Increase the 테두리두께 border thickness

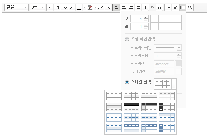(x=179, y=54)
